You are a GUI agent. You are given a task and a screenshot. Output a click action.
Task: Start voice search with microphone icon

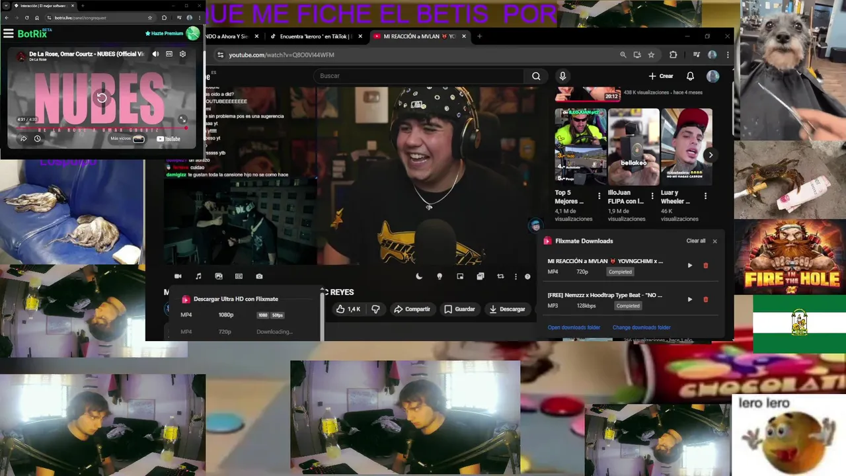[x=562, y=76]
